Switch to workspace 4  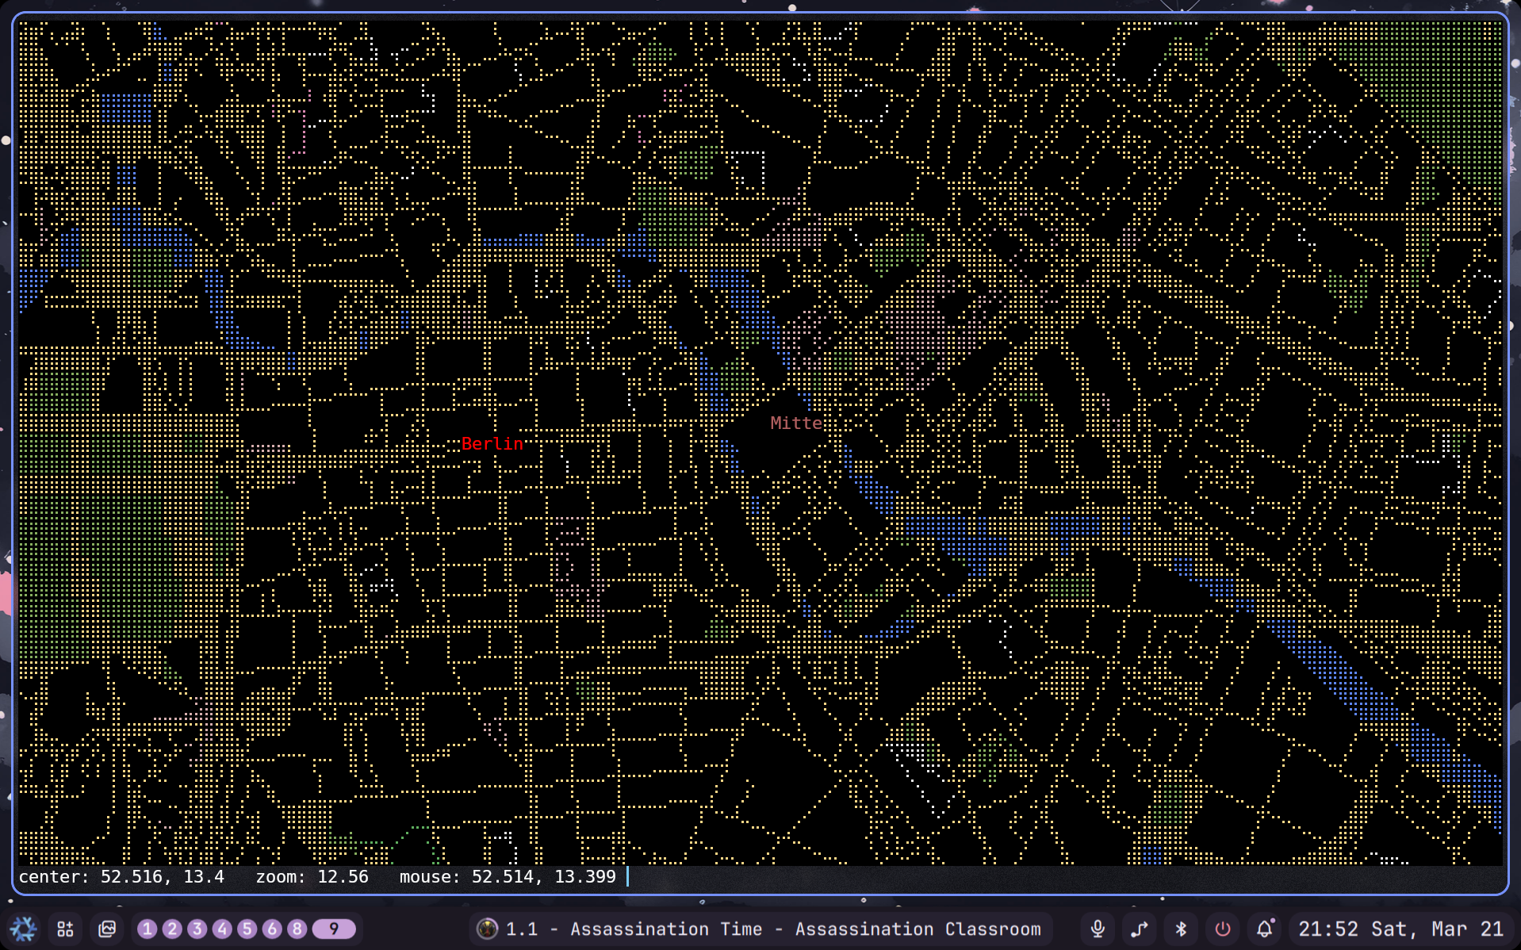click(222, 929)
